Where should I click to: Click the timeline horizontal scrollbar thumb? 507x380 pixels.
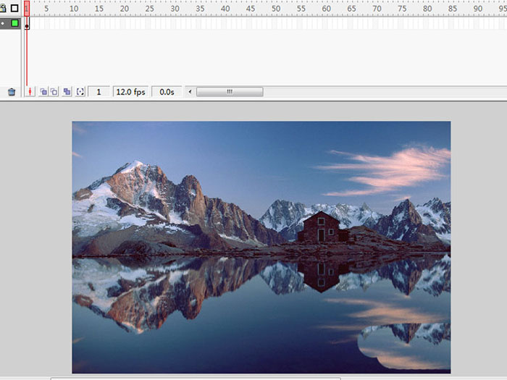click(x=230, y=92)
